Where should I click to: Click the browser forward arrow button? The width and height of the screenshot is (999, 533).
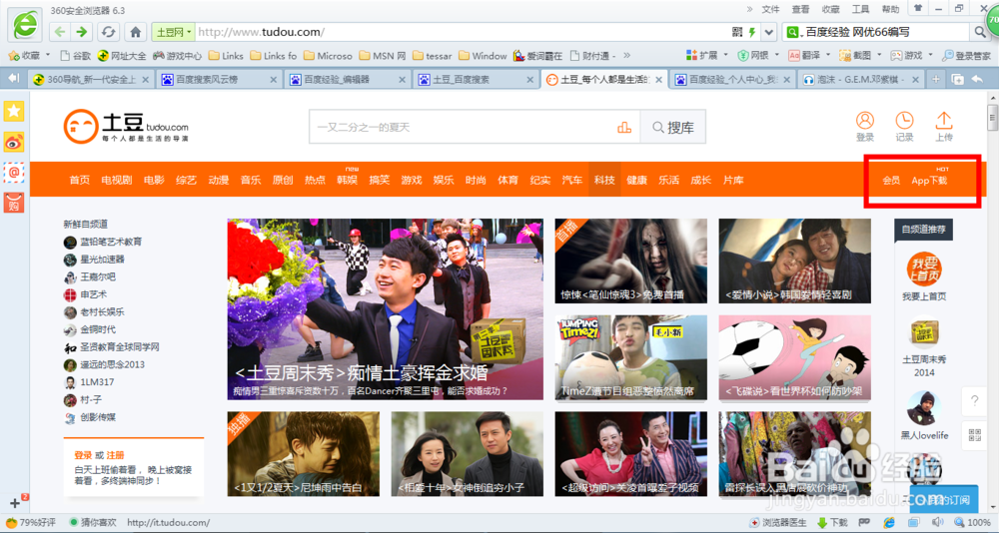[81, 31]
